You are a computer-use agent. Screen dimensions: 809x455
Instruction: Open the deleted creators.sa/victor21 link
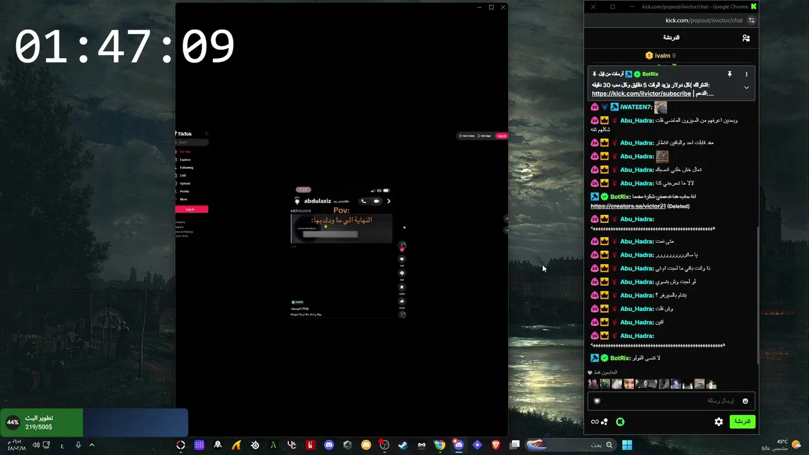tap(628, 206)
